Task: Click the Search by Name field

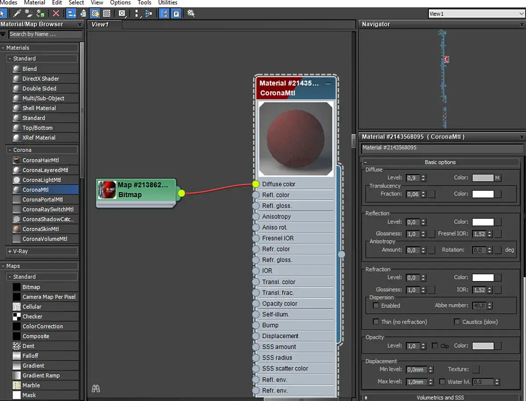Action: (45, 34)
